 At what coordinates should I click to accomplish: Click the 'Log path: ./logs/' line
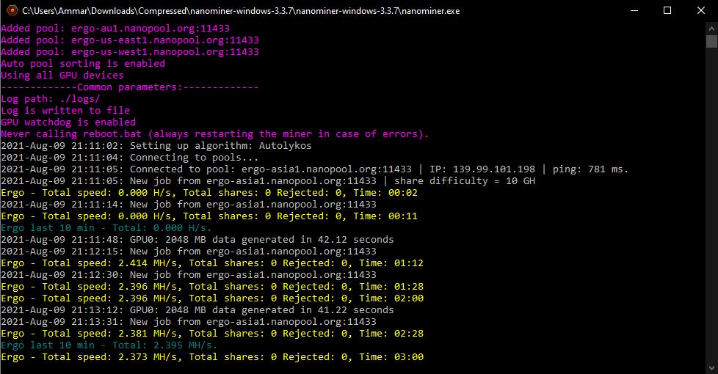51,99
